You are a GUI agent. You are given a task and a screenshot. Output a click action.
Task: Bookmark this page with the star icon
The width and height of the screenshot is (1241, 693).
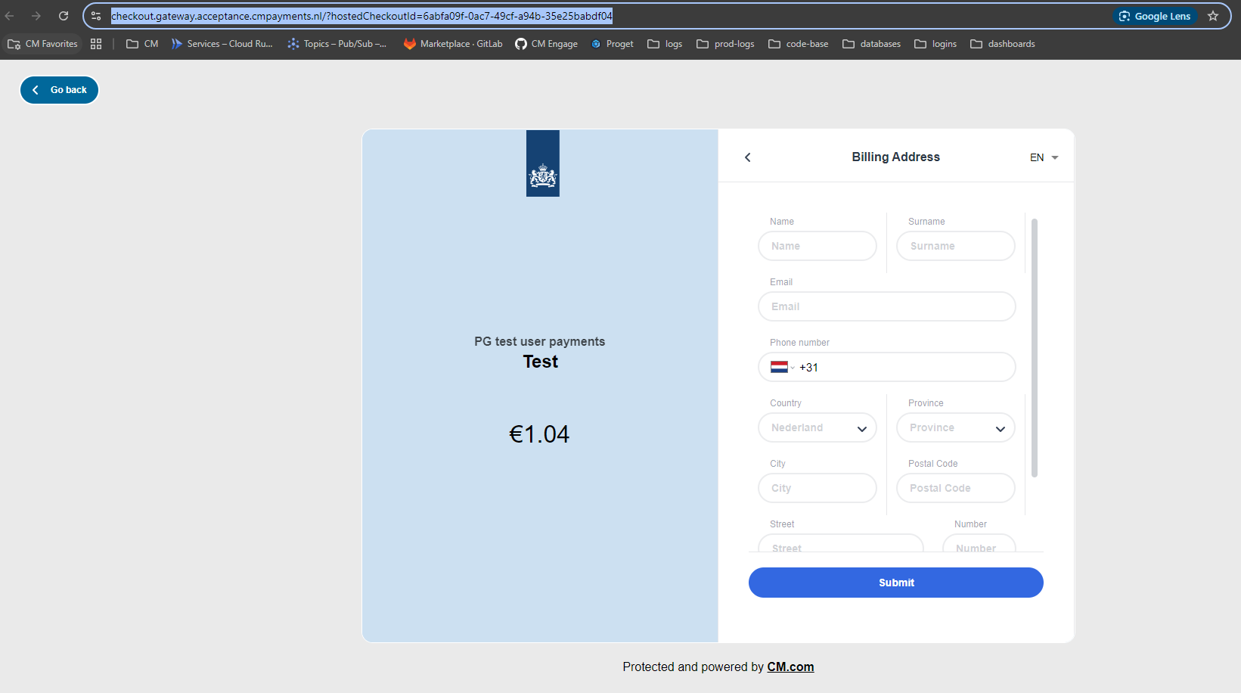coord(1213,16)
